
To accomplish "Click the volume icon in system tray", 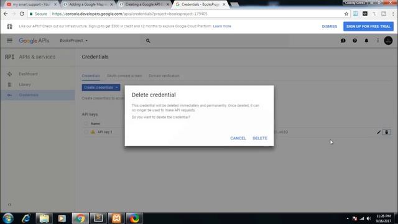I will pyautogui.click(x=369, y=218).
